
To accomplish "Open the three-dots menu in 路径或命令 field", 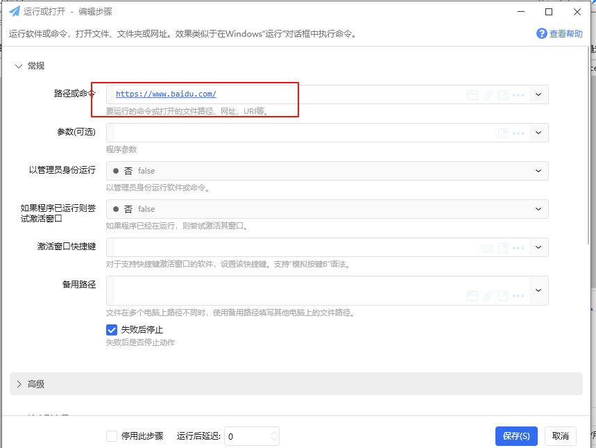I will 518,94.
